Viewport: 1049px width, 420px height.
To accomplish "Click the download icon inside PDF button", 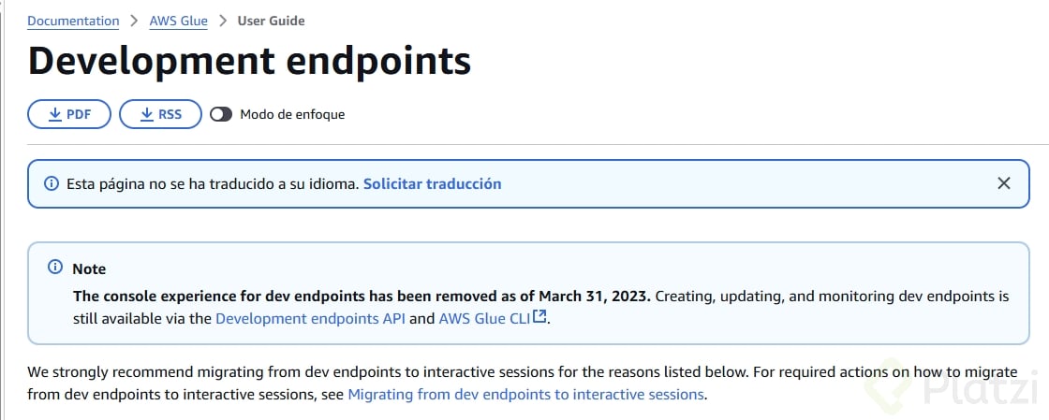I will pyautogui.click(x=52, y=114).
